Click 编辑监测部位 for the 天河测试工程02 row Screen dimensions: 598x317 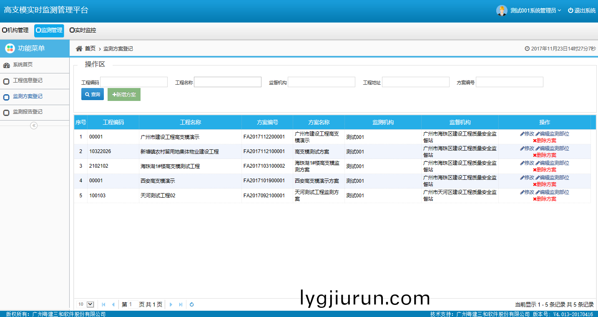[552, 192]
